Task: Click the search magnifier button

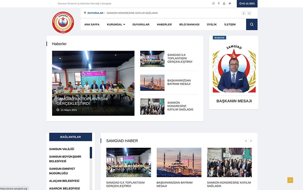Action: 251,24
